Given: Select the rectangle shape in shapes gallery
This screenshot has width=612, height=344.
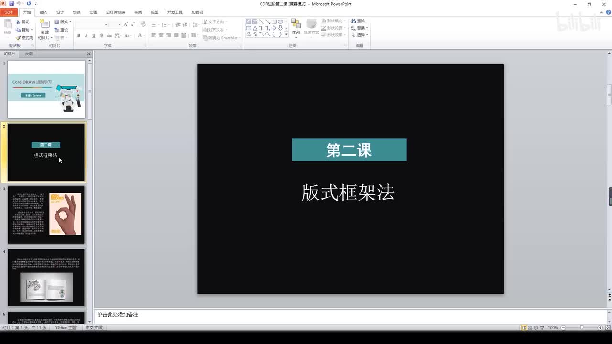Looking at the screenshot, I should 274,21.
